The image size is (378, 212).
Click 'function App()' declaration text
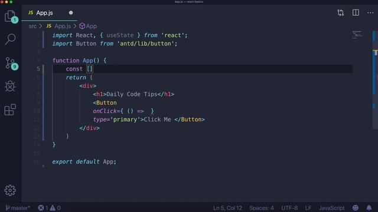click(x=76, y=61)
